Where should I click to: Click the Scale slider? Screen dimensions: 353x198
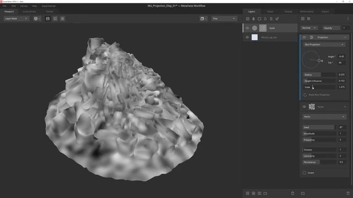click(x=319, y=87)
